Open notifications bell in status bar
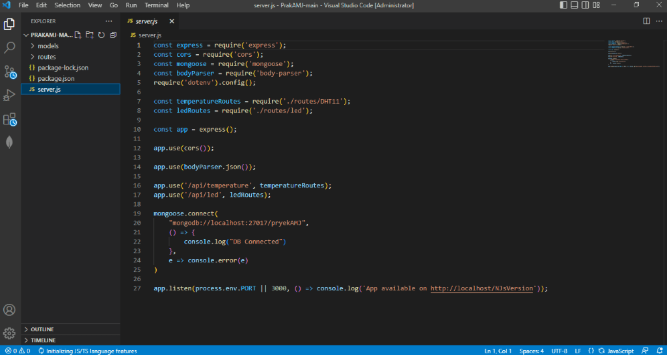Viewport: 667px width, 355px height. click(x=660, y=351)
